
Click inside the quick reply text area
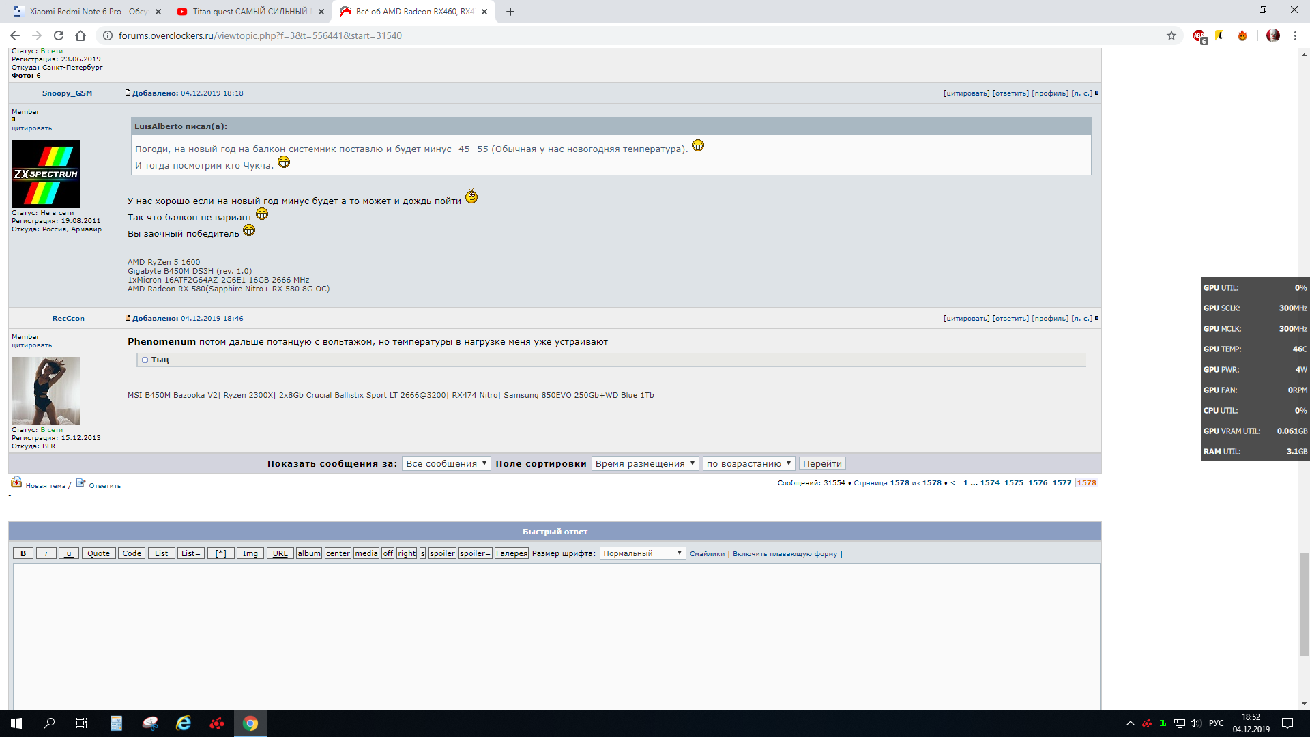(555, 635)
